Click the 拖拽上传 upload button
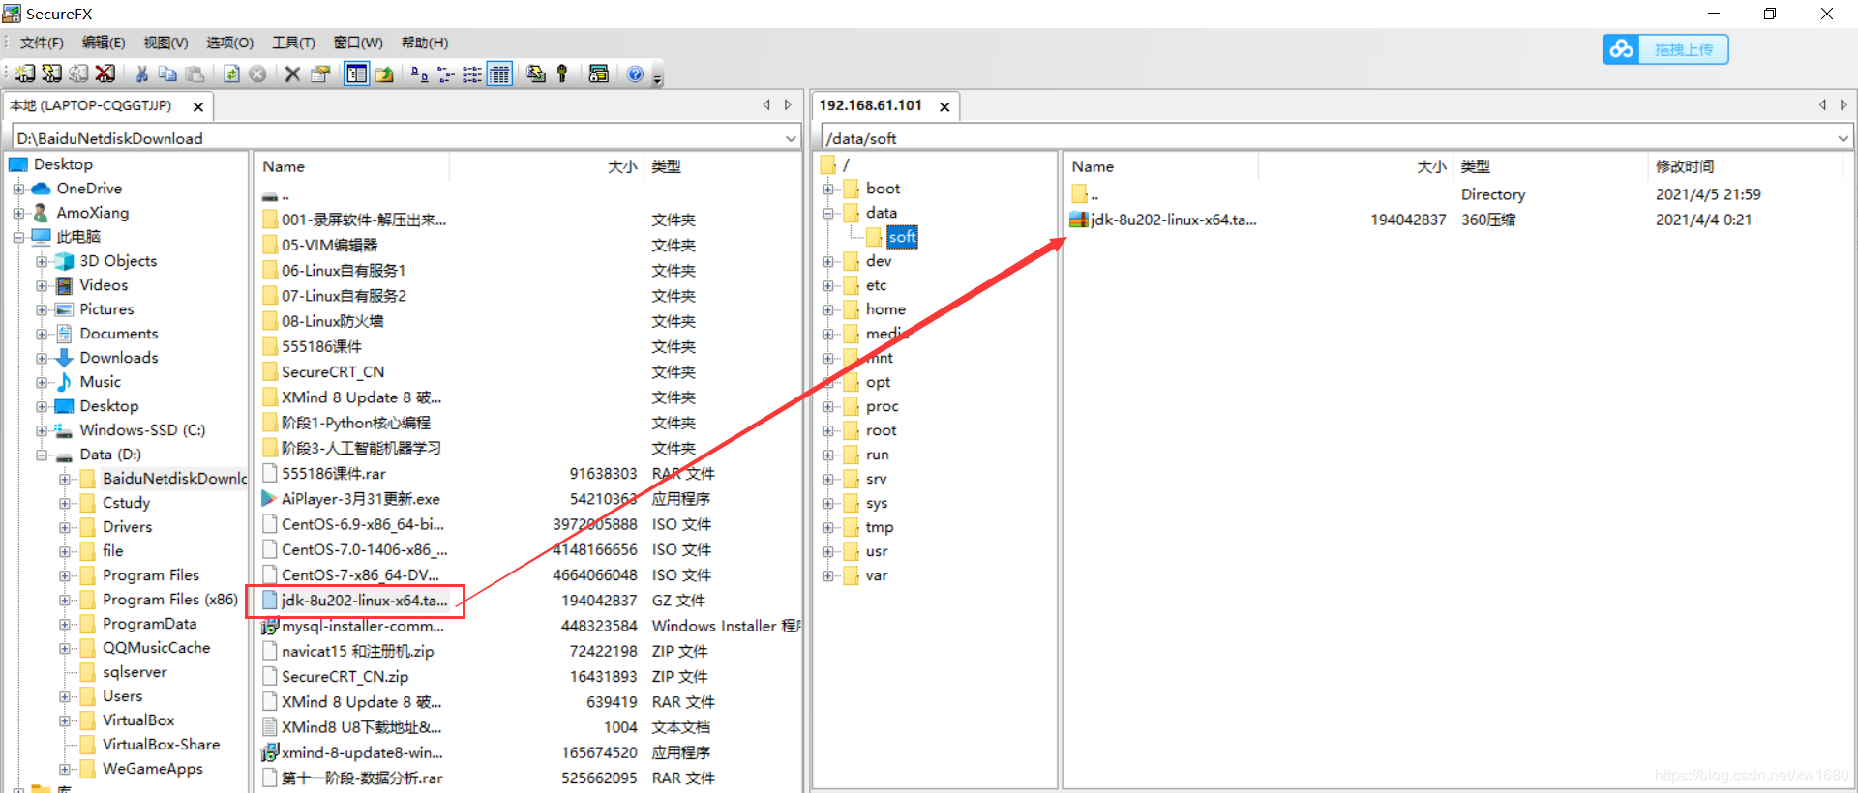Image resolution: width=1858 pixels, height=793 pixels. (x=1665, y=49)
